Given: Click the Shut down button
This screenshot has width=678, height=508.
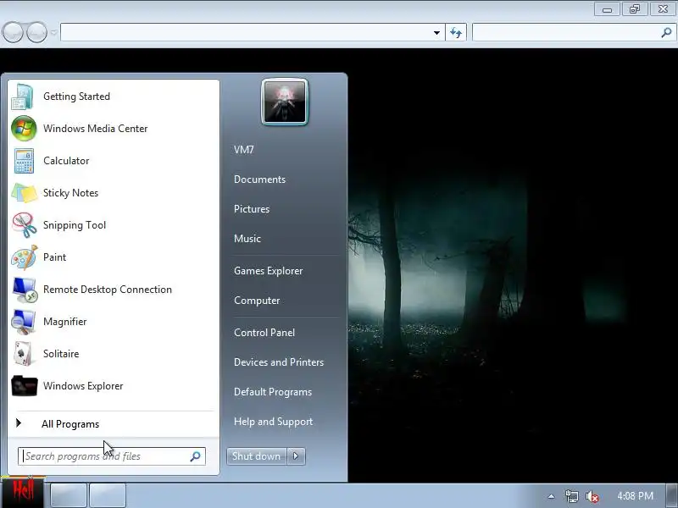Looking at the screenshot, I should click(257, 456).
